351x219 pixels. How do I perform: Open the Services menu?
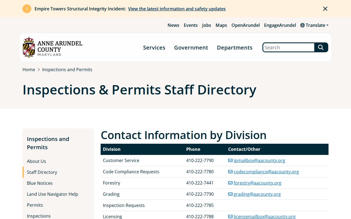pyautogui.click(x=154, y=48)
